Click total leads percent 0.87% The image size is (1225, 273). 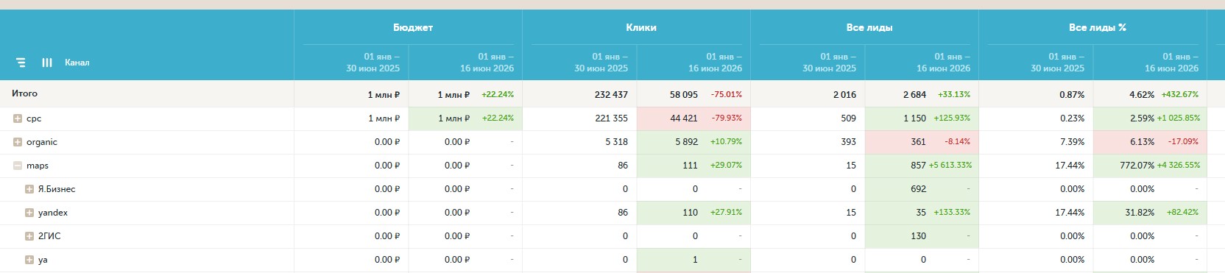tap(1072, 95)
